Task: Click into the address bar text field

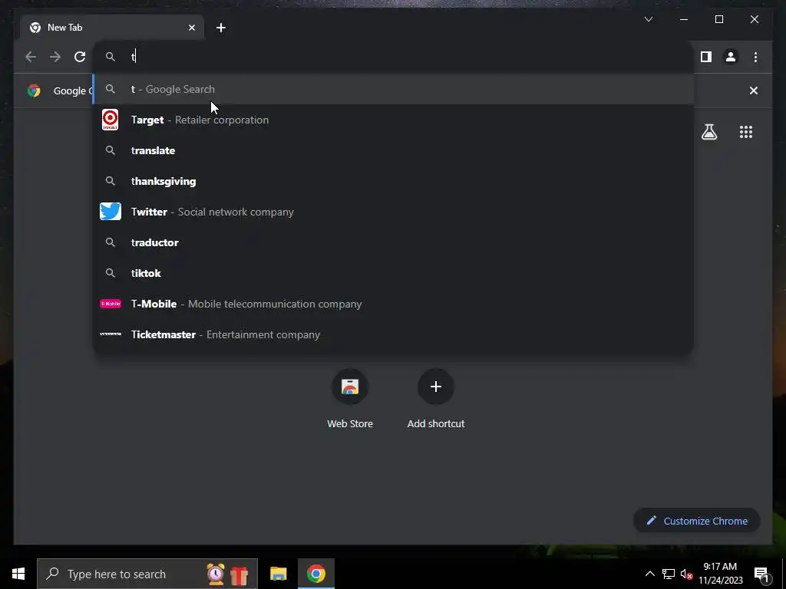Action: (394, 57)
